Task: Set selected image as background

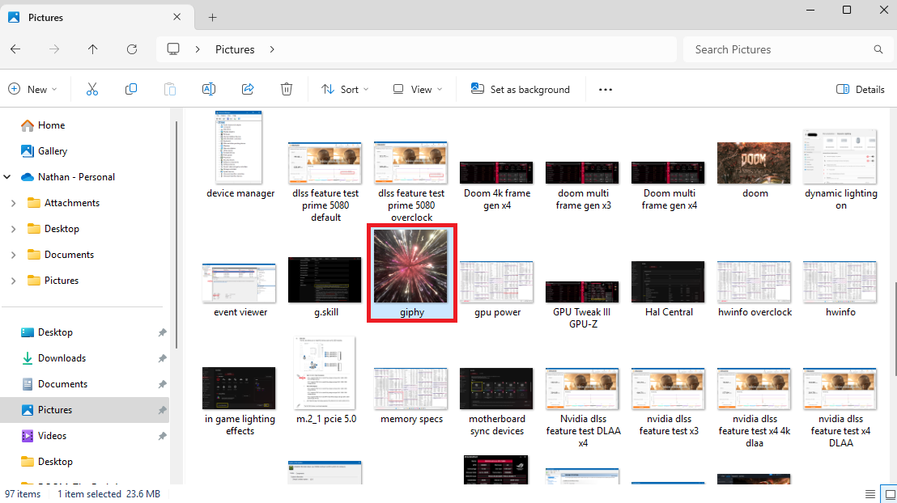Action: (x=521, y=89)
